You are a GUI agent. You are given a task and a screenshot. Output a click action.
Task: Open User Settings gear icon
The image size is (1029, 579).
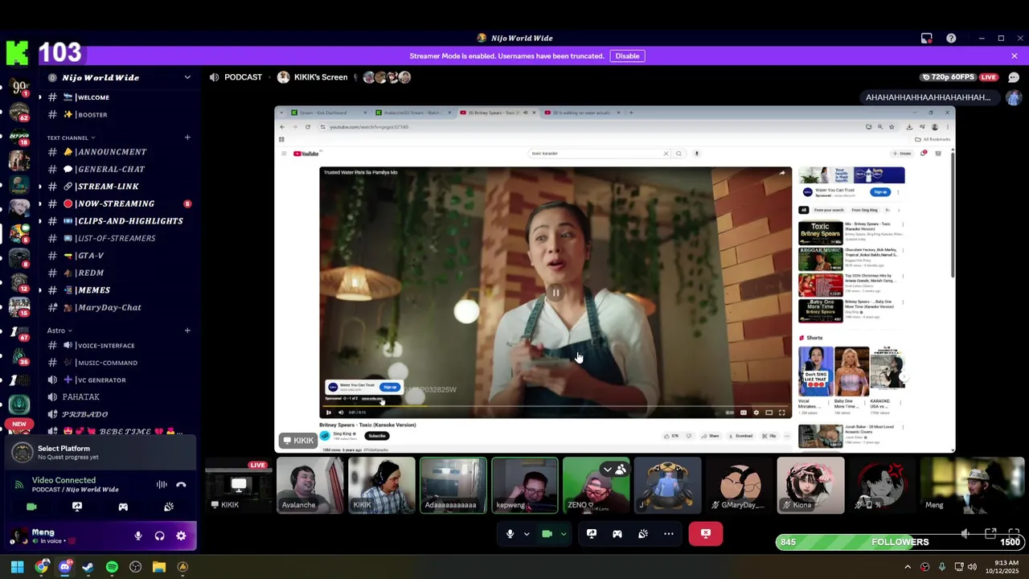181,536
